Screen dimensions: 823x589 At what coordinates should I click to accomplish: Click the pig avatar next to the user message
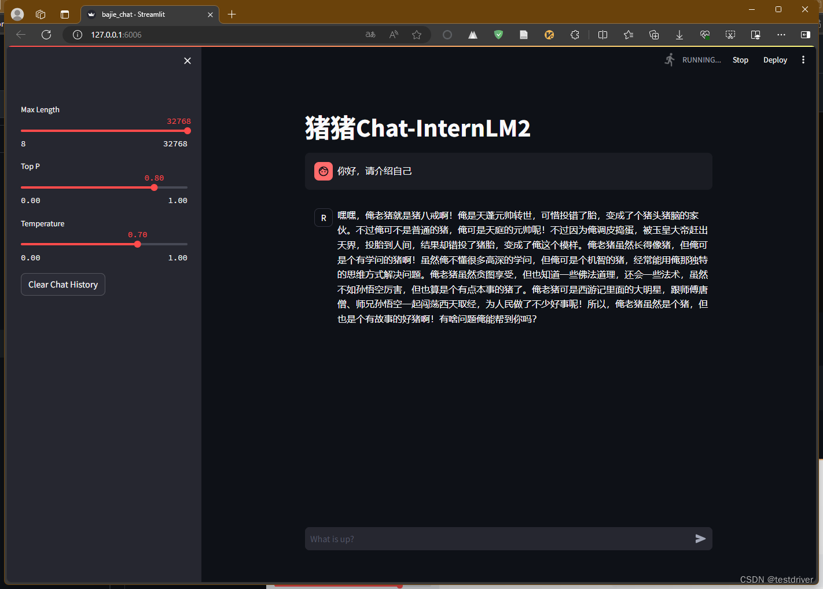click(323, 171)
